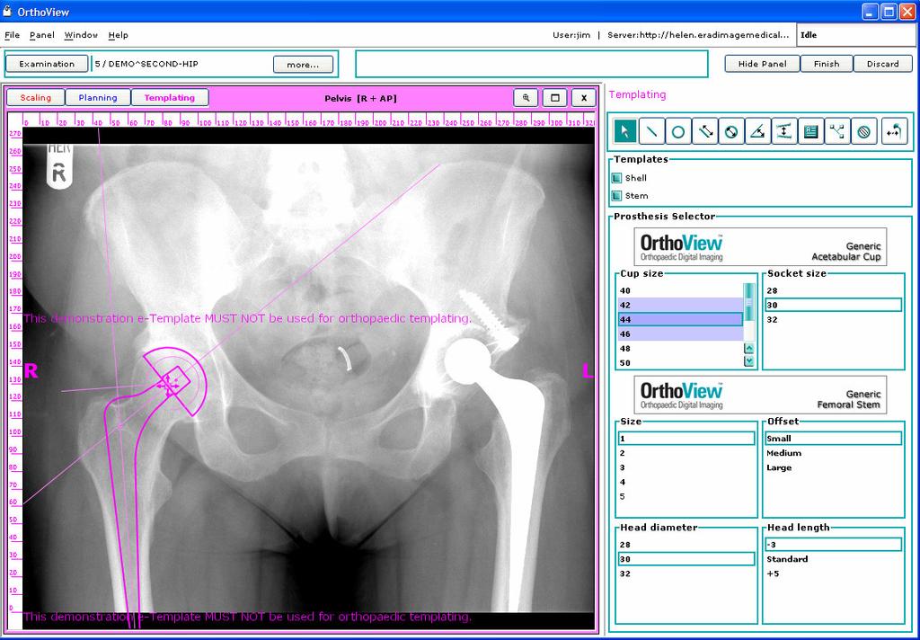
Task: Open the File menu
Action: 12,35
